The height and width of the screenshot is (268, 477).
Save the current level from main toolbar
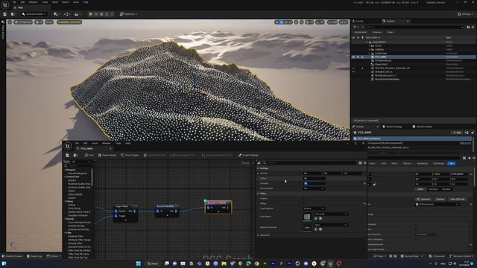[5, 14]
